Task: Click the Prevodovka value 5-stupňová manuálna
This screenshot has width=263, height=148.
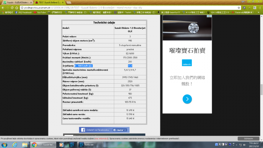Action: click(130, 45)
